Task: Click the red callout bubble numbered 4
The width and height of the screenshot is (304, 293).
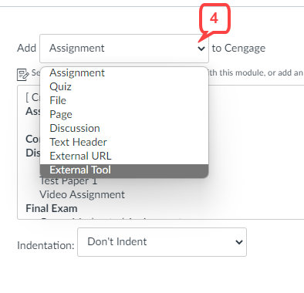Action: [x=214, y=19]
